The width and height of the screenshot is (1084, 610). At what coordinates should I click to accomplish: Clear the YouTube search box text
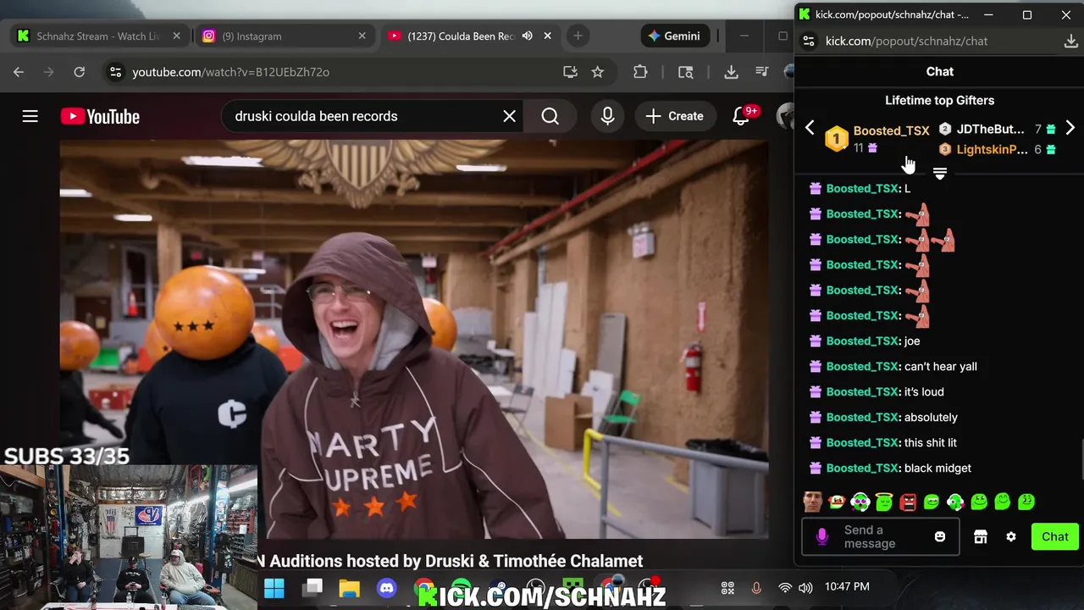tap(510, 116)
